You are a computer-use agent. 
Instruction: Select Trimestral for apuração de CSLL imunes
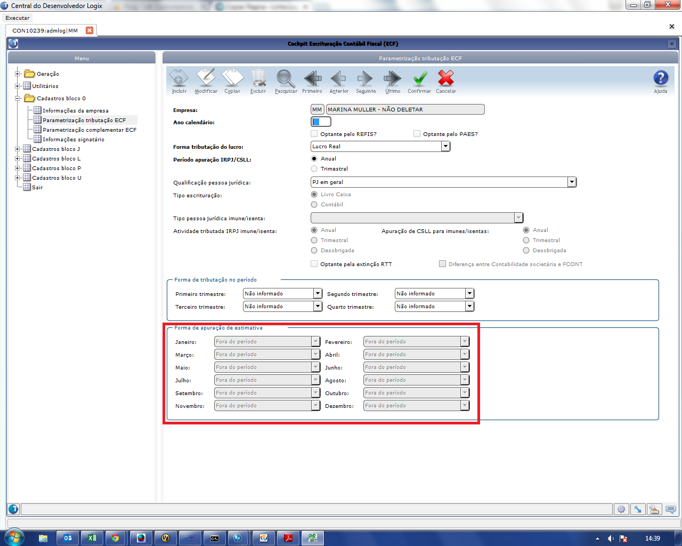526,240
